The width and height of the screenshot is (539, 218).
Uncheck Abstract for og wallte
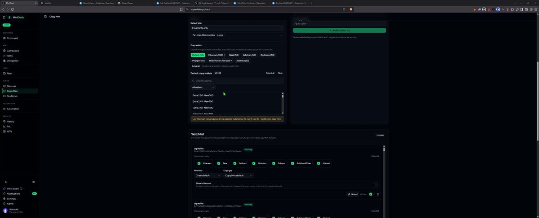[x=318, y=163]
